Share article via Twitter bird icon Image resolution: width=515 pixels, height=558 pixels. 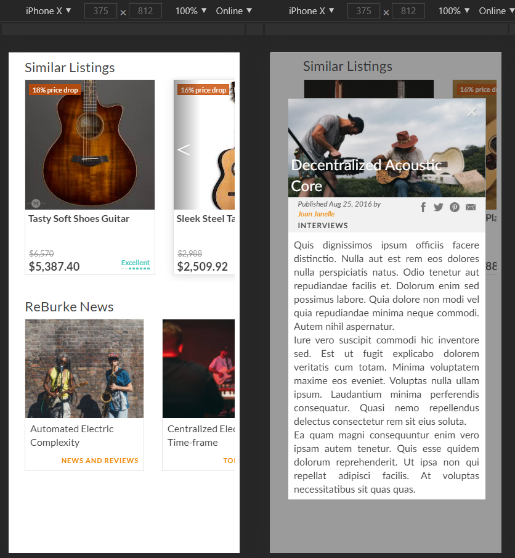pos(439,207)
